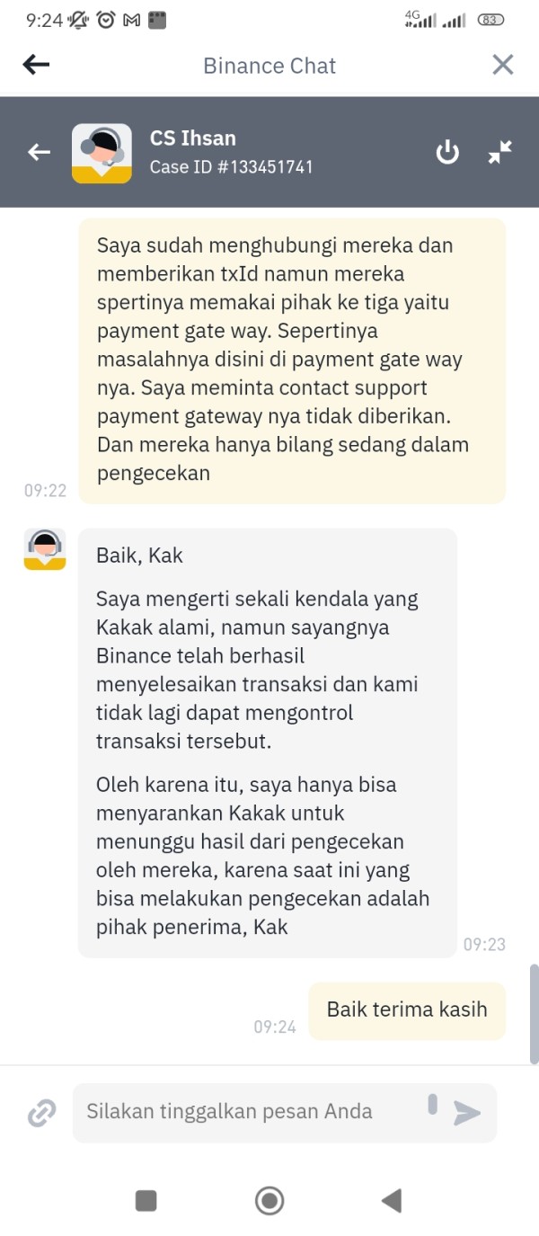Tap Android home circle button
The width and height of the screenshot is (539, 1236).
(269, 1200)
